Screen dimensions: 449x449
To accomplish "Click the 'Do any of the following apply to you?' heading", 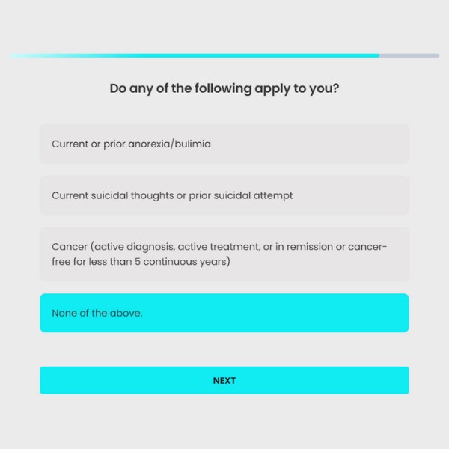I will (224, 88).
